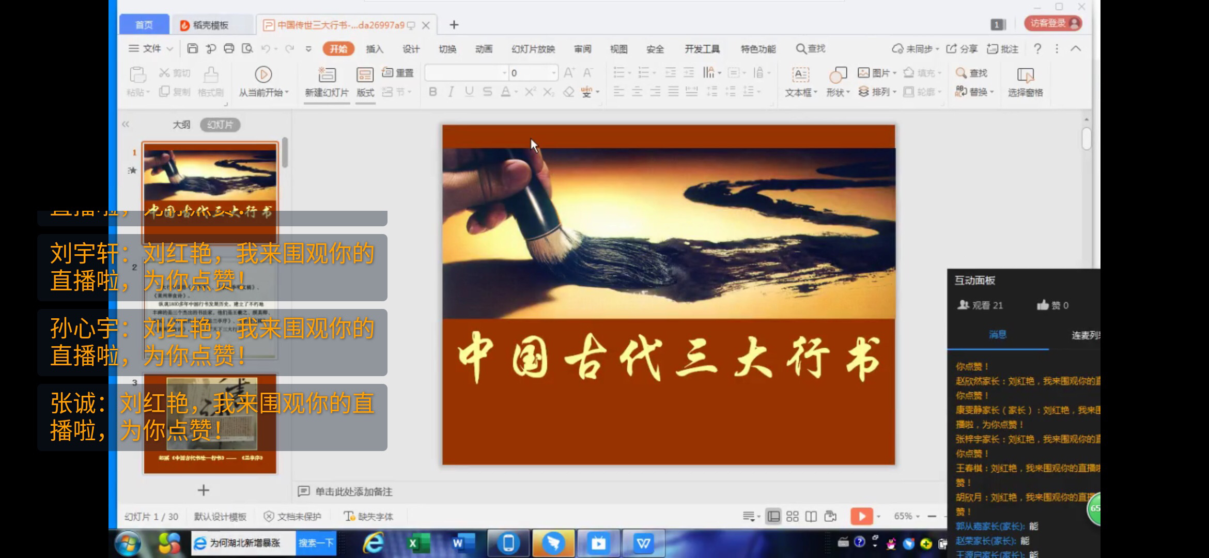Viewport: 1209px width, 558px height.
Task: Click the 文档未保护 shield status icon
Action: click(269, 516)
